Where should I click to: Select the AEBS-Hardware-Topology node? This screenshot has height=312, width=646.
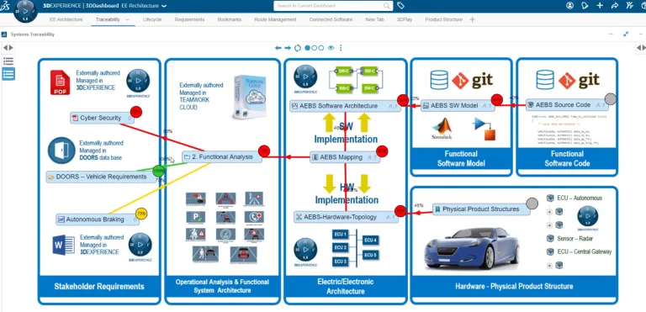tap(346, 217)
